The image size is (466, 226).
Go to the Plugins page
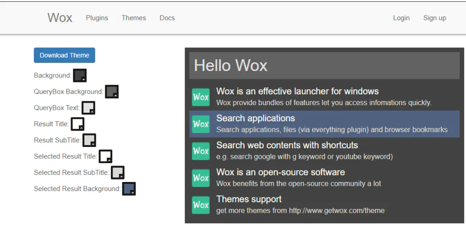97,18
